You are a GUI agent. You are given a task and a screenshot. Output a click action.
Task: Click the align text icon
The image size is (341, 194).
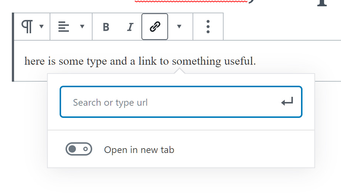[x=64, y=27]
